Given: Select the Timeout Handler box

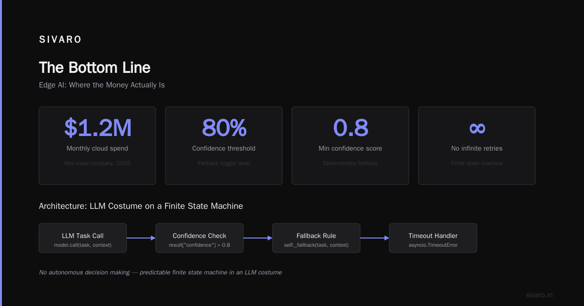Looking at the screenshot, I should (x=433, y=238).
